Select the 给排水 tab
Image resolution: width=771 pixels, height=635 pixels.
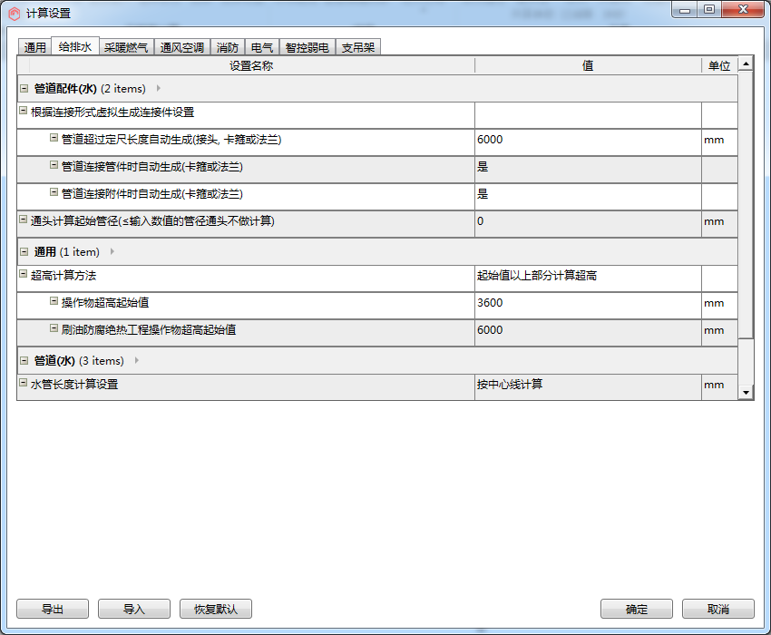pos(75,46)
